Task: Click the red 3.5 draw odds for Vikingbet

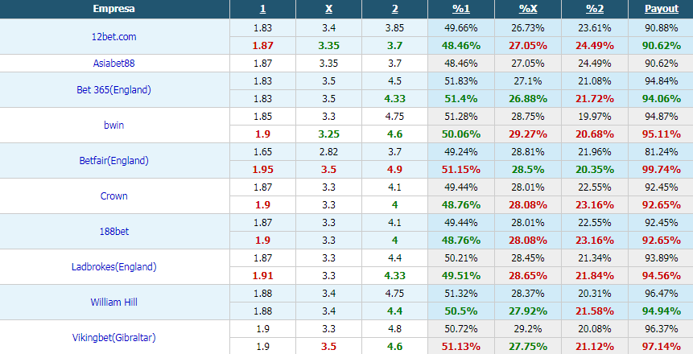Action: pyautogui.click(x=329, y=346)
